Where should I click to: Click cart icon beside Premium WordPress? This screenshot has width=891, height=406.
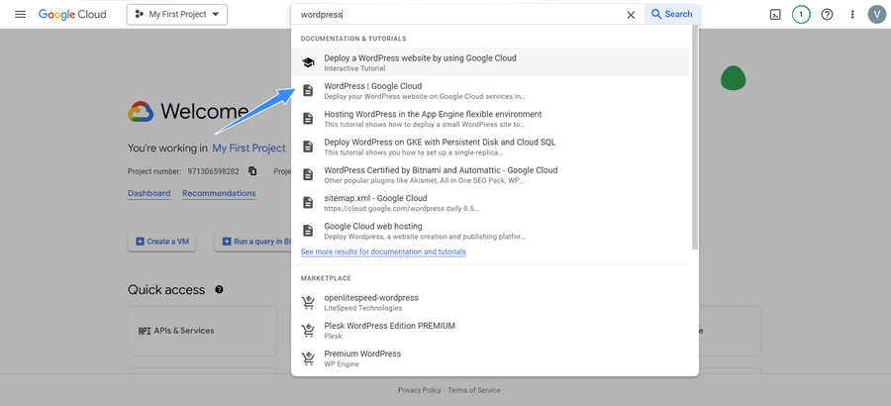click(308, 358)
